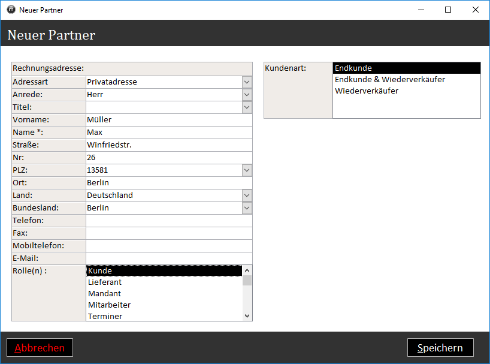Click the empty Mobiltelefon field
Viewport: 490px width, 364px height.
coord(169,246)
